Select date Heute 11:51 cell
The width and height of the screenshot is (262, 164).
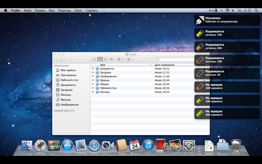[162, 72]
